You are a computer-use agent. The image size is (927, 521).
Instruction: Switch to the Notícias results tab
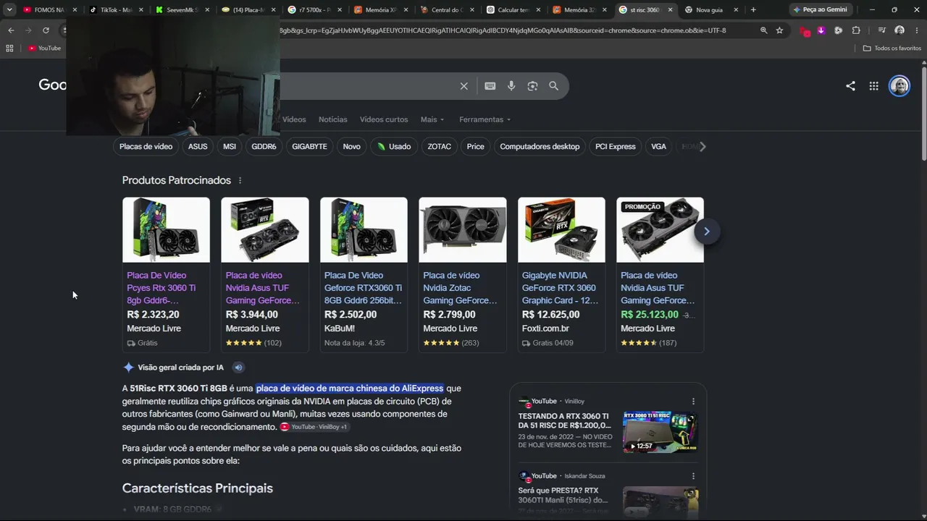333,119
